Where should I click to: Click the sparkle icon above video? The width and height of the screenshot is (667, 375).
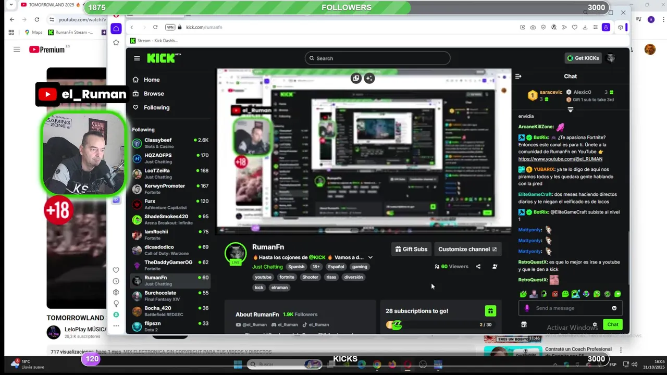[x=369, y=78]
